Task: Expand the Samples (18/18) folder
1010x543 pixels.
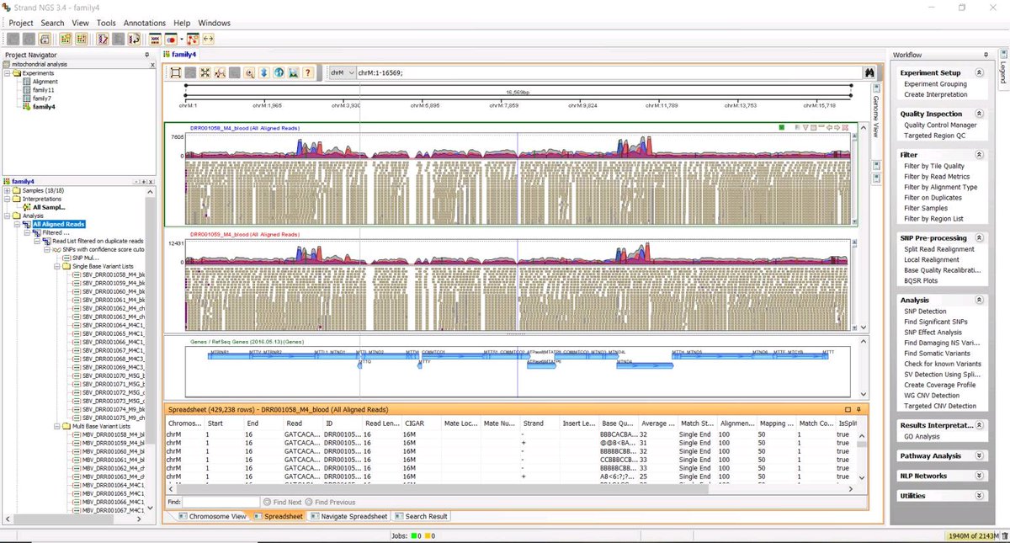Action: 8,191
